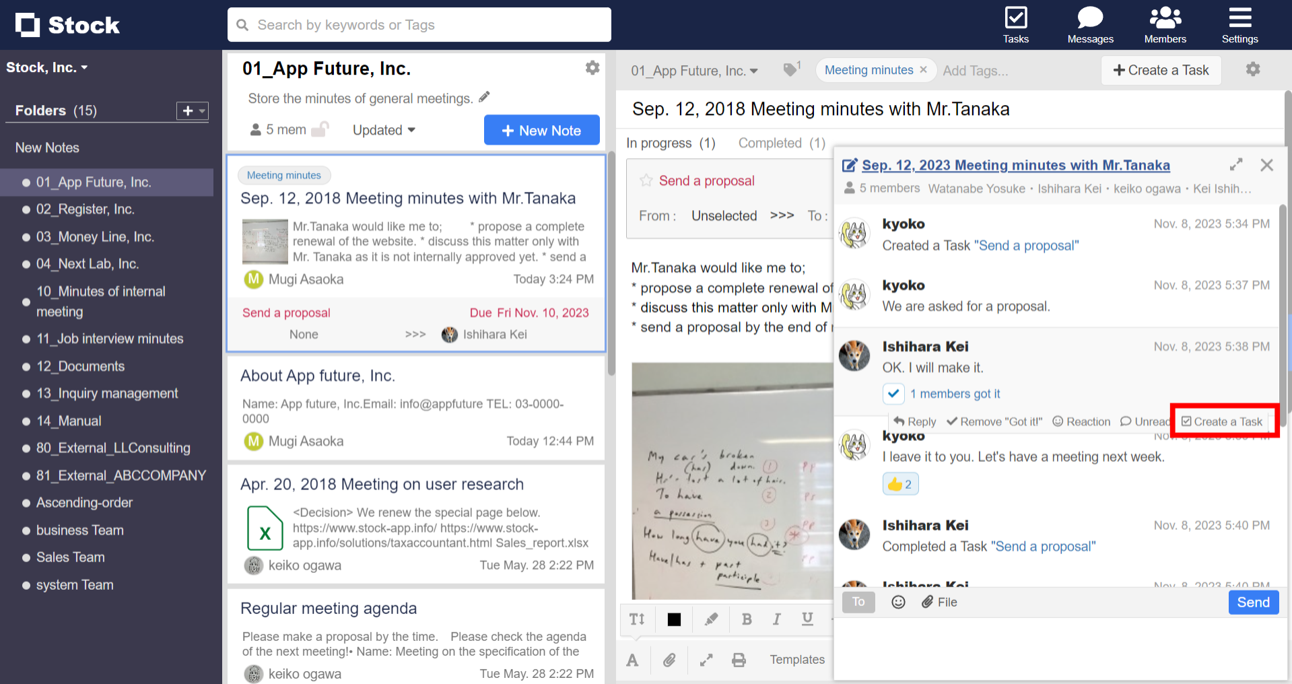Open the Templates link
This screenshot has height=684, width=1292.
796,660
